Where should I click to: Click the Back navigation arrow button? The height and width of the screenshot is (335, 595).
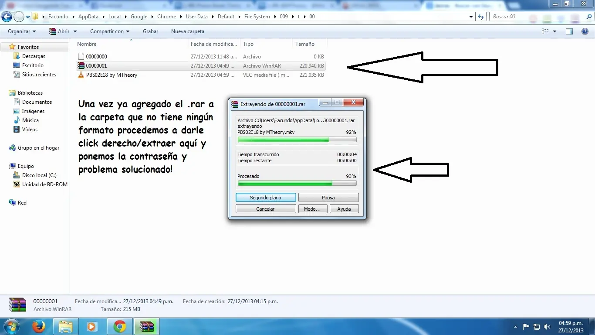(7, 17)
